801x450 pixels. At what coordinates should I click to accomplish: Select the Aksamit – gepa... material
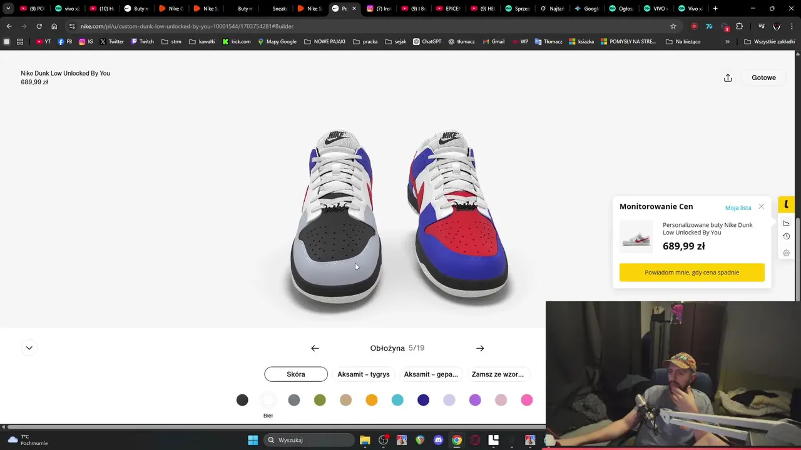(431, 374)
